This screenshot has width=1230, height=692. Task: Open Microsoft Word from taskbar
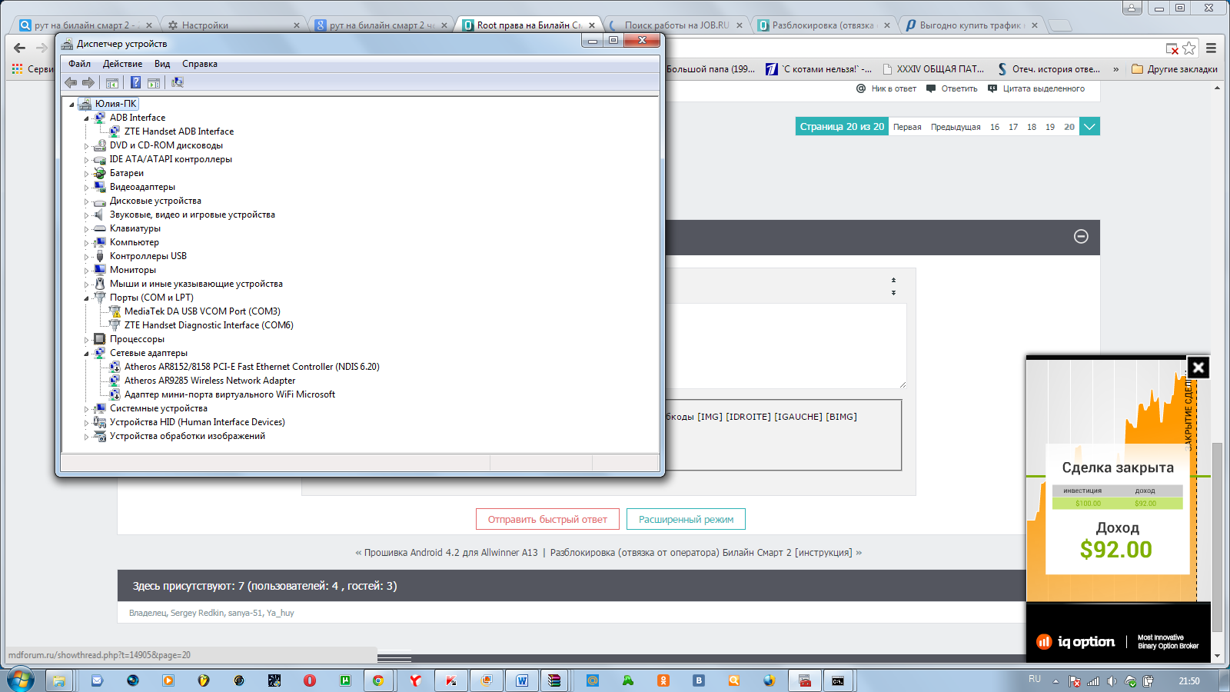click(522, 680)
